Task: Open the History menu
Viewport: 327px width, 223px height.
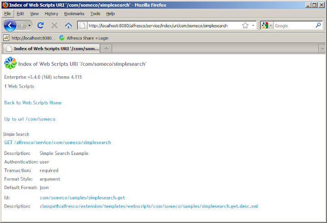Action: coord(51,14)
